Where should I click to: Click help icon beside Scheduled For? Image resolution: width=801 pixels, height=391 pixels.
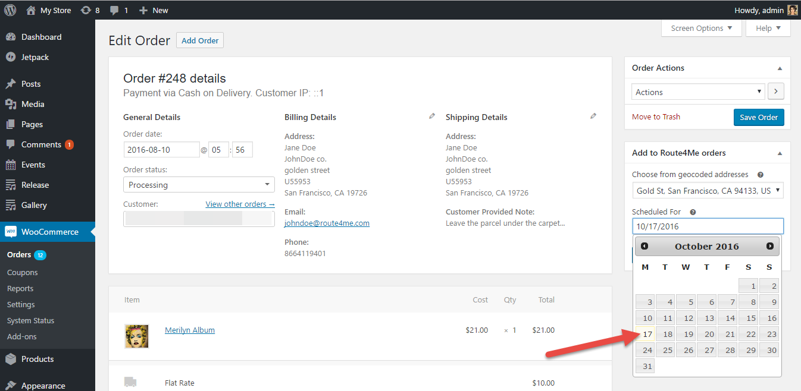[693, 212]
